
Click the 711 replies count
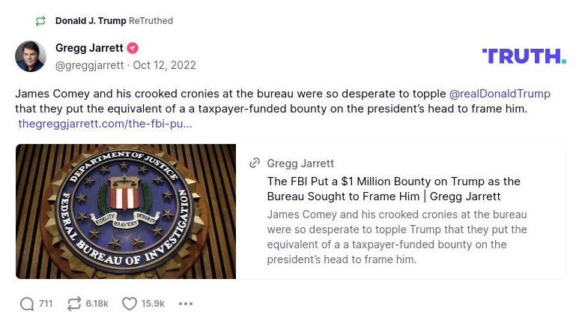(x=46, y=304)
